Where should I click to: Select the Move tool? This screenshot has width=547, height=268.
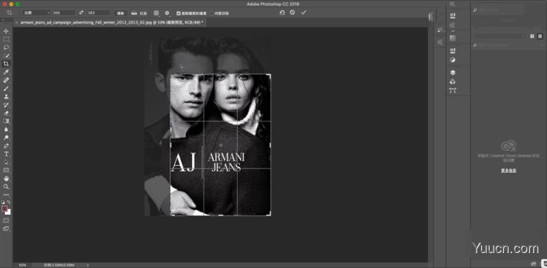click(6, 31)
